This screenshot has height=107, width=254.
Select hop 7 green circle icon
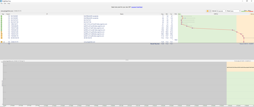click(2, 28)
